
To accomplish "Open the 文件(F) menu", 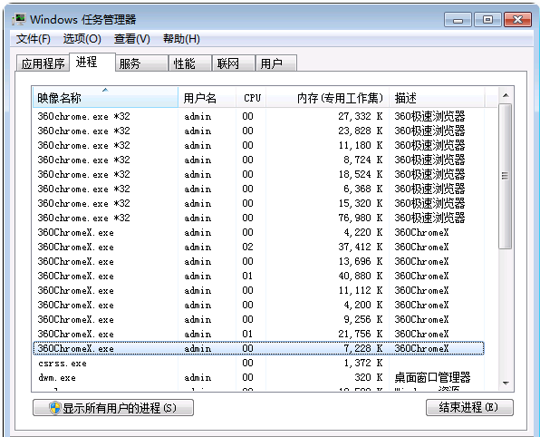I will (x=33, y=39).
